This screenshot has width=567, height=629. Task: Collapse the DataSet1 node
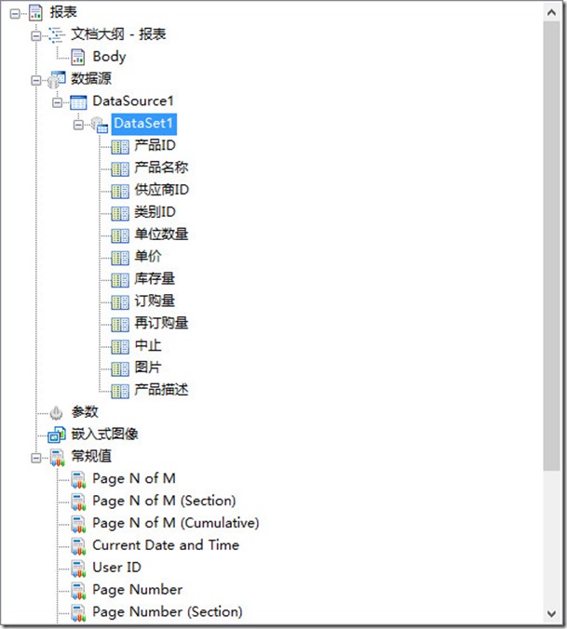(78, 125)
